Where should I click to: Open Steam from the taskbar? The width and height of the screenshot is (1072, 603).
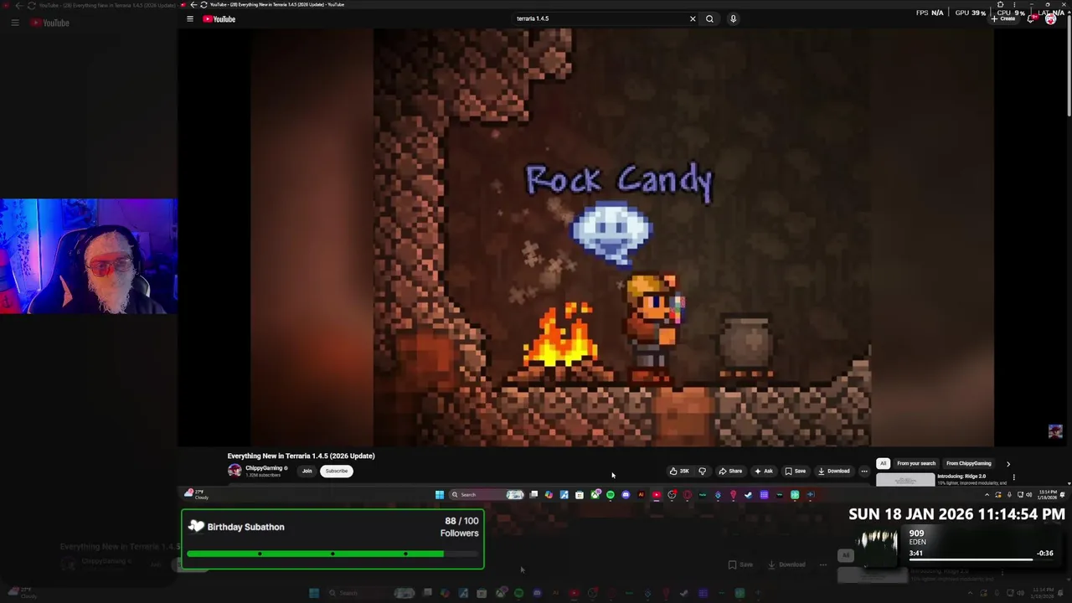click(x=749, y=495)
